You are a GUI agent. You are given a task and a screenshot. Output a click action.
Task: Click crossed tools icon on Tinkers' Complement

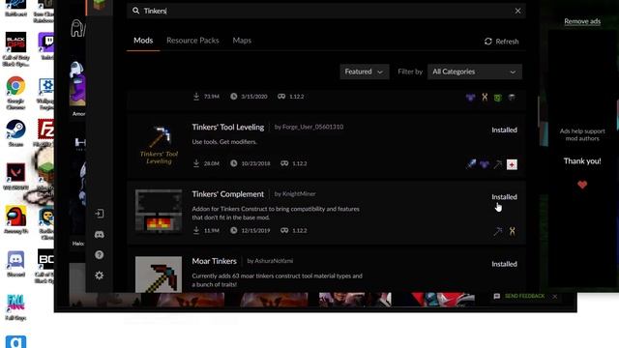(512, 231)
